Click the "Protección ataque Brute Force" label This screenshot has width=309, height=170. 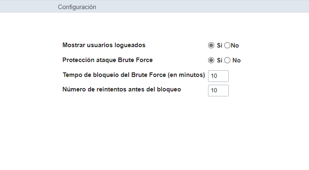tap(108, 60)
